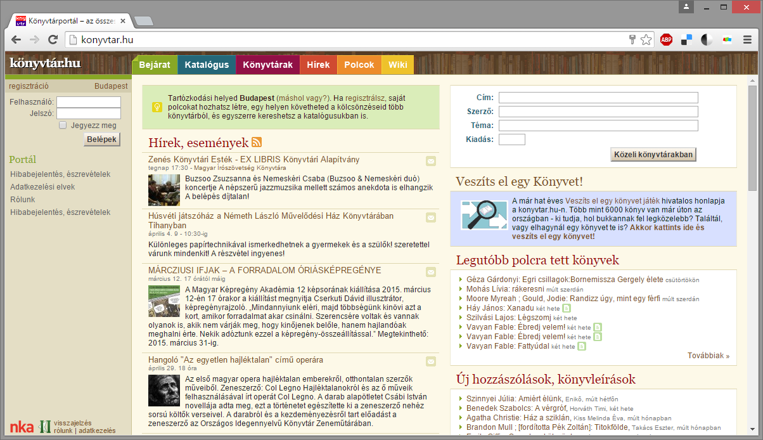The width and height of the screenshot is (763, 440).
Task: Open Szilvási Lajos: Légszomj book link
Action: [x=508, y=318]
